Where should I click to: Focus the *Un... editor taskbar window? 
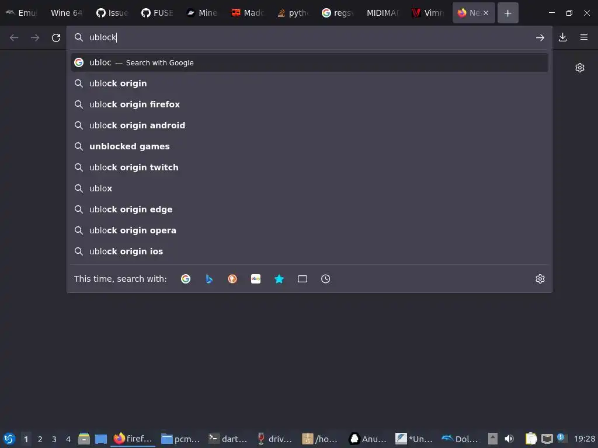pyautogui.click(x=414, y=439)
